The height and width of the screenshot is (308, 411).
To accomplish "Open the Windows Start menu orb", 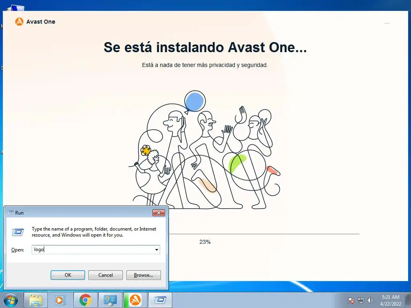I will pos(11,300).
